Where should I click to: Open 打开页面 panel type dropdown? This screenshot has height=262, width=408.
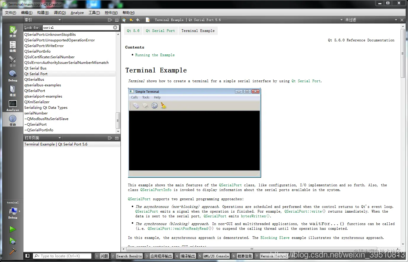pos(43,138)
